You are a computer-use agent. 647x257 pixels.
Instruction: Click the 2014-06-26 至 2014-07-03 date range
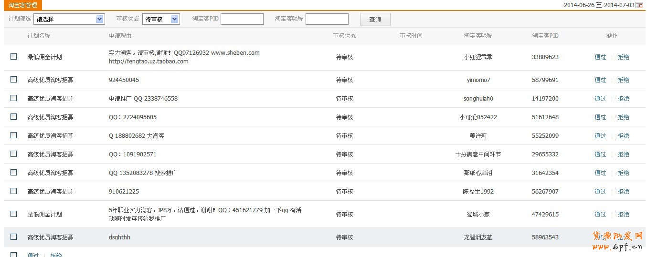[x=599, y=5]
